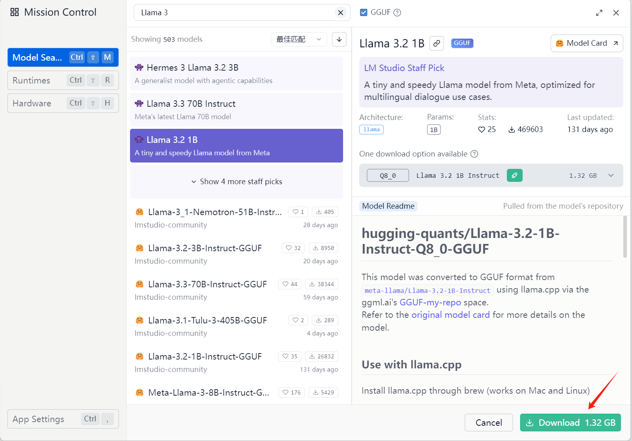The width and height of the screenshot is (632, 441).
Task: Clear the Llama 3 search field
Action: coord(340,12)
